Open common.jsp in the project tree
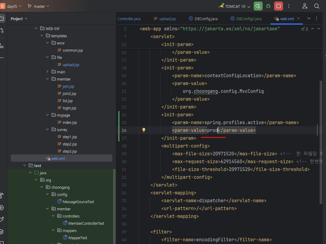The height and width of the screenshot is (244, 326). pos(73,50)
